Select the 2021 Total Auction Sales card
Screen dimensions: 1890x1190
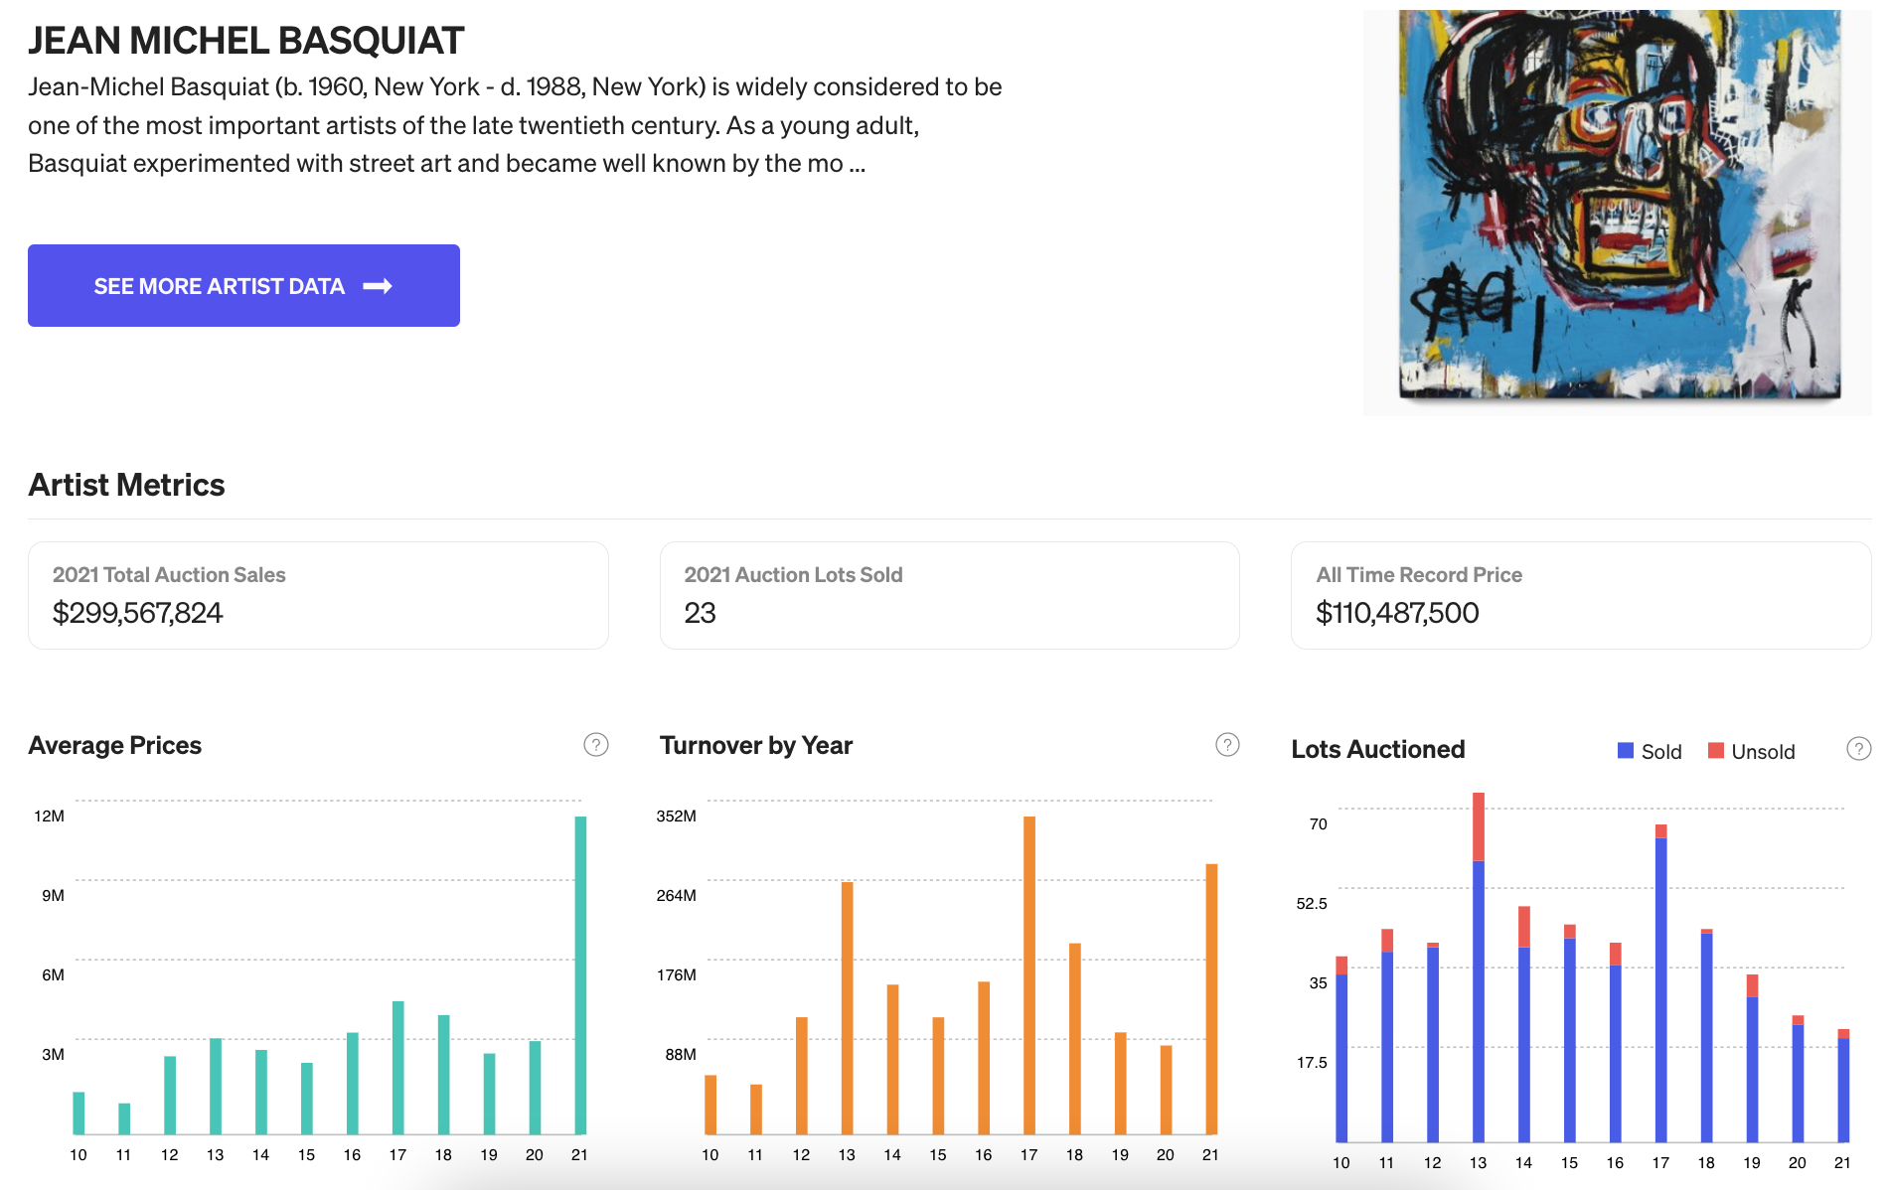(x=318, y=595)
